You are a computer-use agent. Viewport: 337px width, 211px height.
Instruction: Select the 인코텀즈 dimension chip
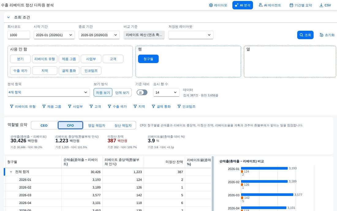(91, 70)
